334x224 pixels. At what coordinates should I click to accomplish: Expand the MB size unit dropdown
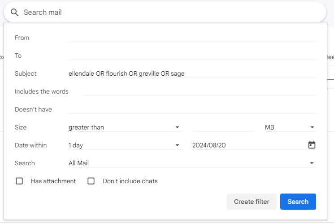tap(291, 127)
